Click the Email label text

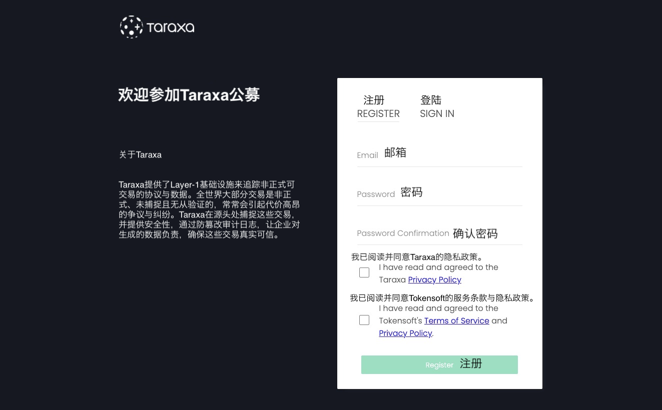367,155
